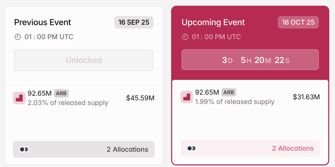Open the 16 SEP 25 date selector
The width and height of the screenshot is (335, 167).
pos(134,22)
